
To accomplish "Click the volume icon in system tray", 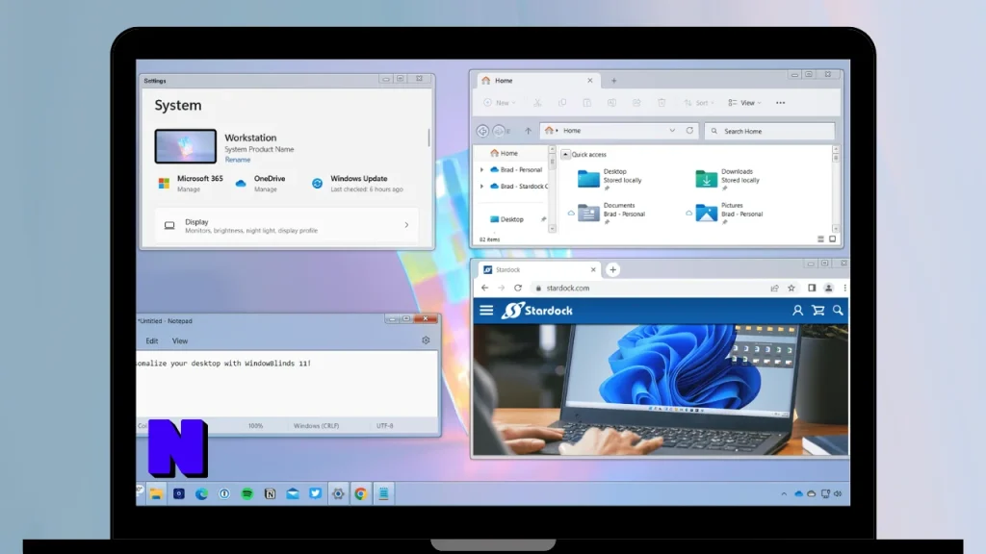I will (x=838, y=493).
